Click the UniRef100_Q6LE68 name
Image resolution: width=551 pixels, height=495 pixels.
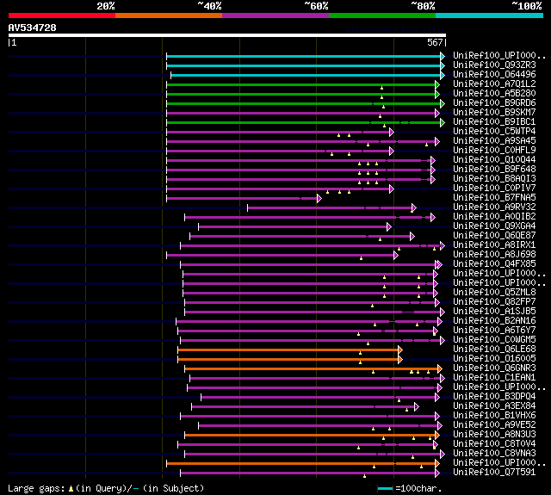tap(494, 350)
